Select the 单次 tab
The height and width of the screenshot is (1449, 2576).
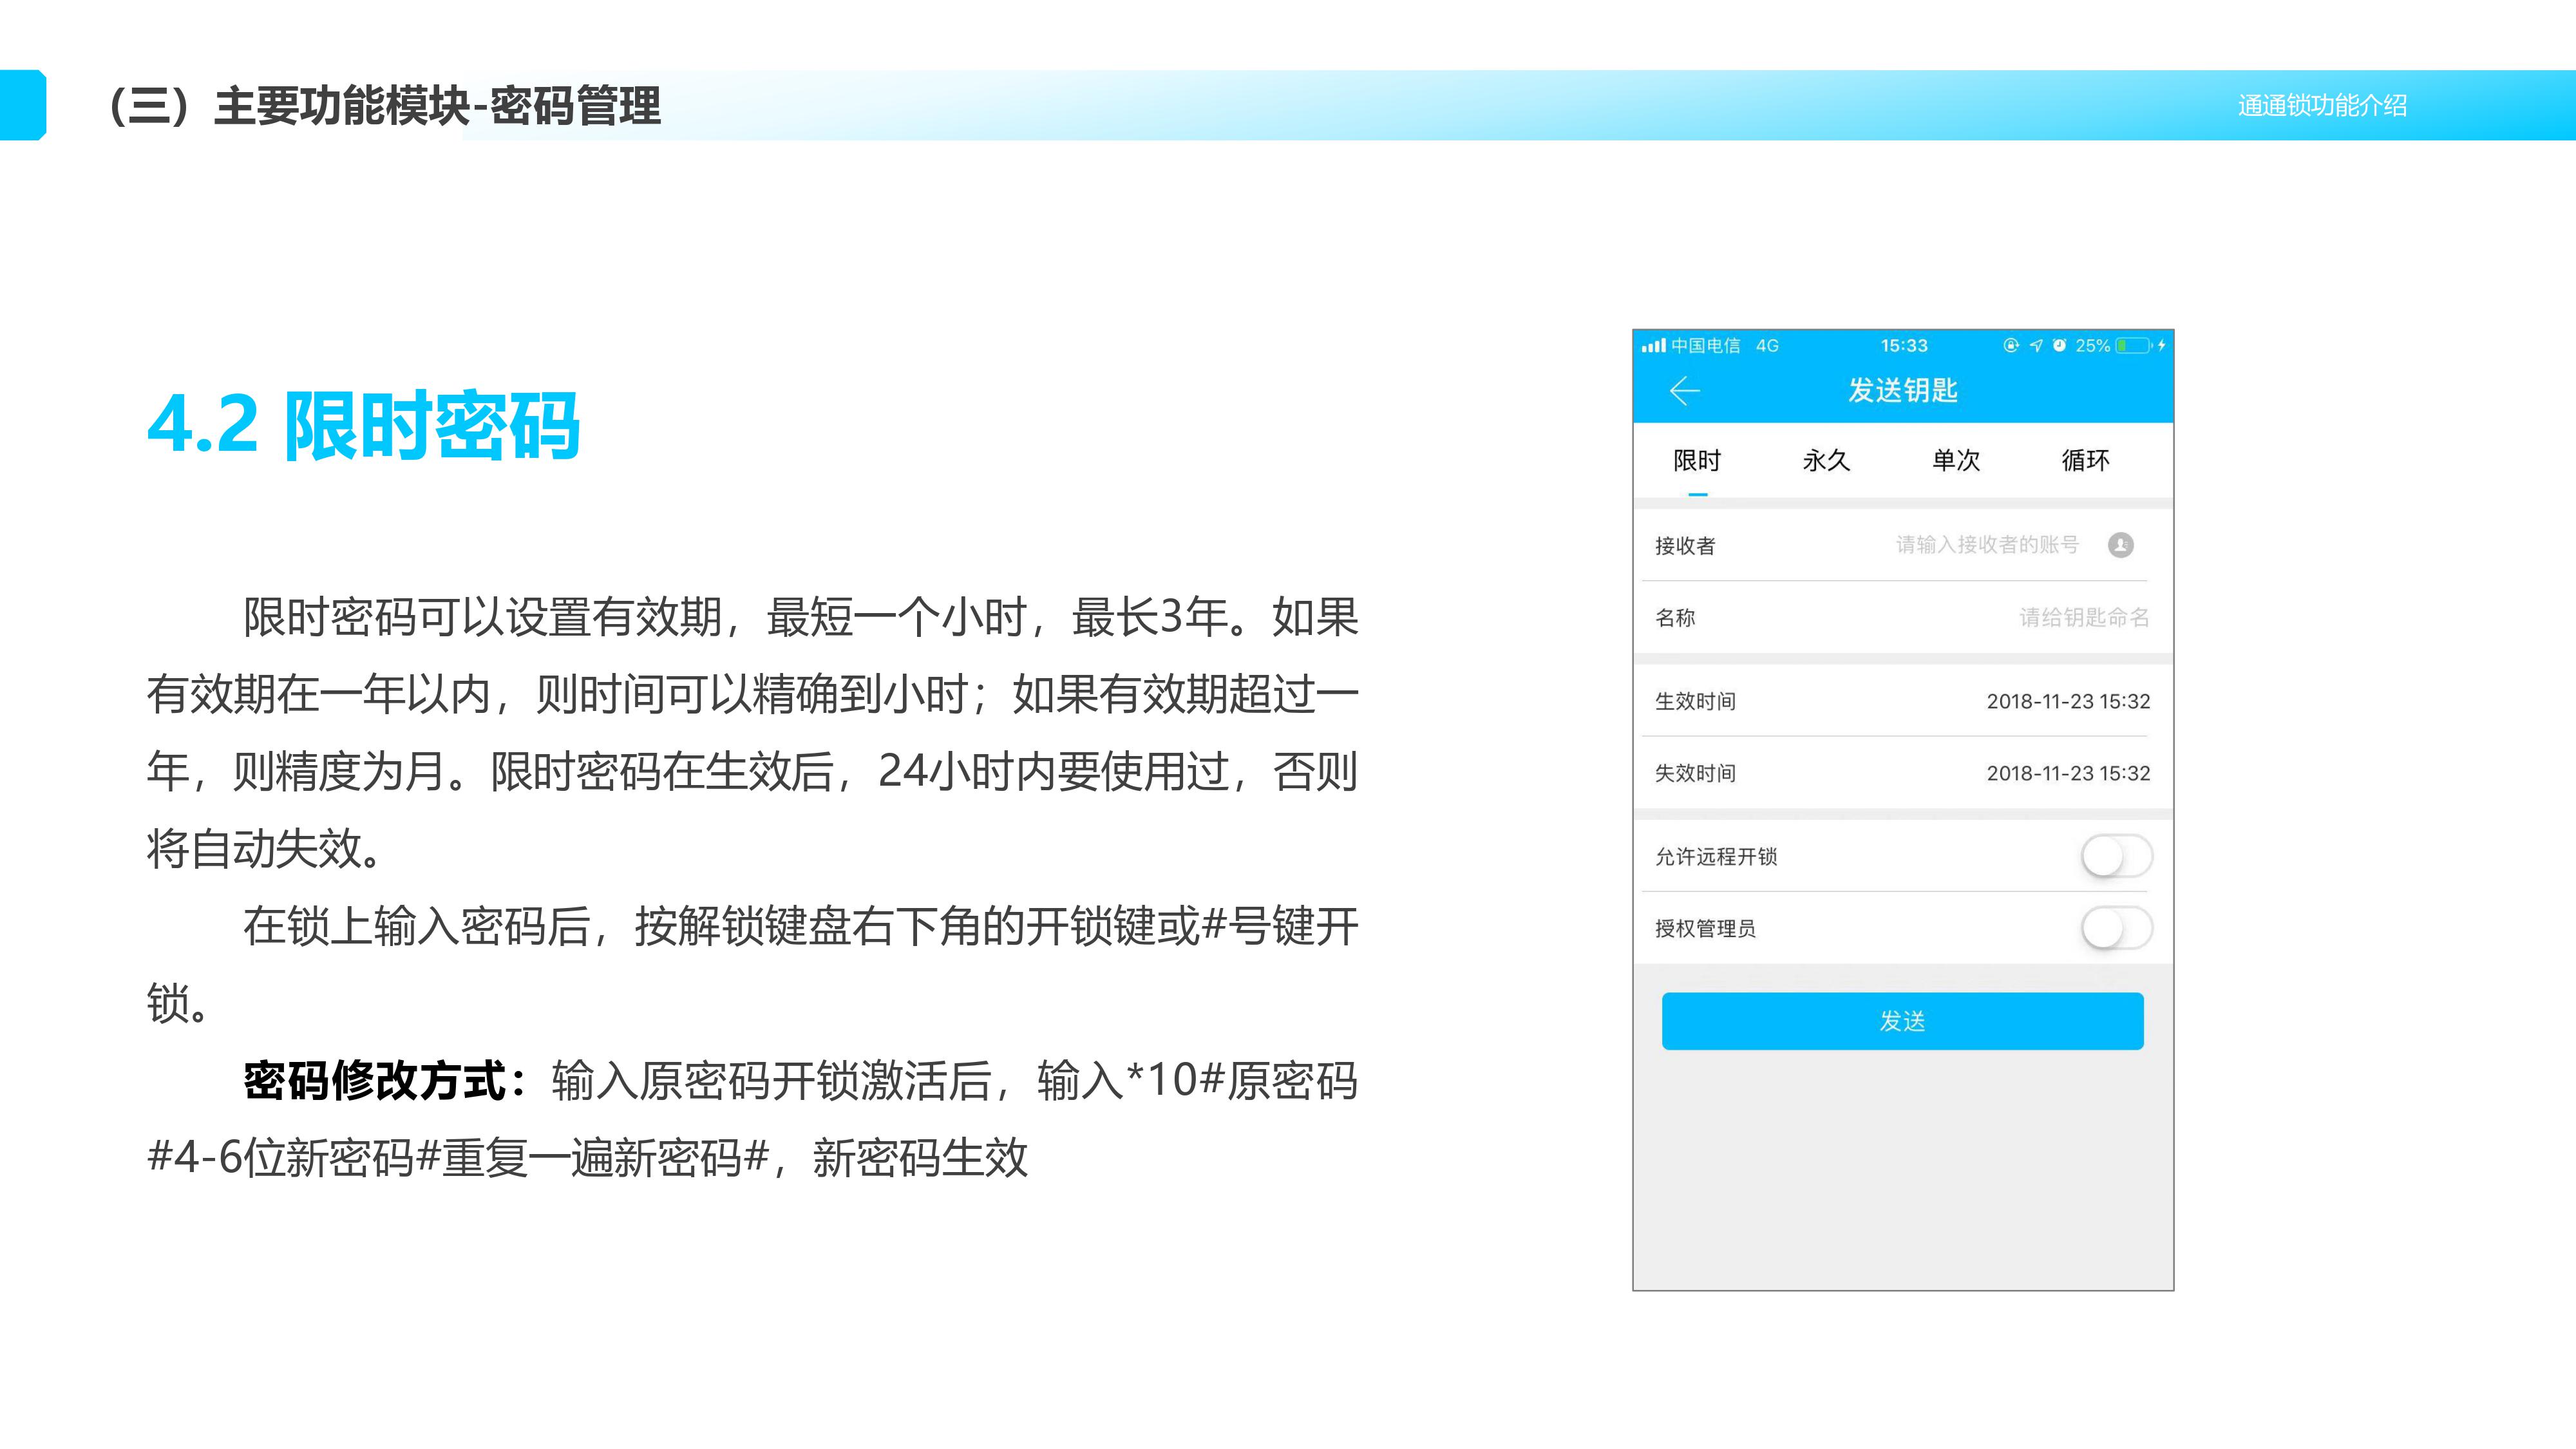pos(1956,461)
